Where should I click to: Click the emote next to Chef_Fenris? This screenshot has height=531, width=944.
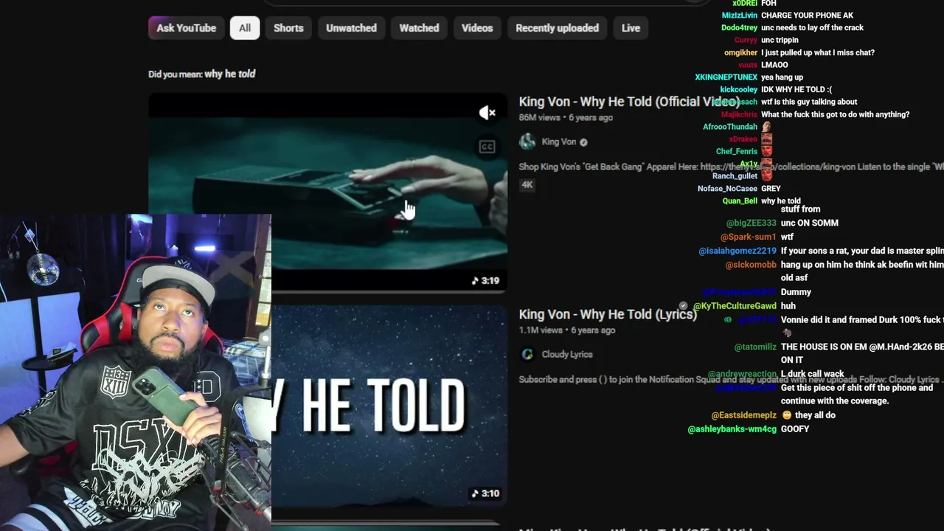point(766,151)
